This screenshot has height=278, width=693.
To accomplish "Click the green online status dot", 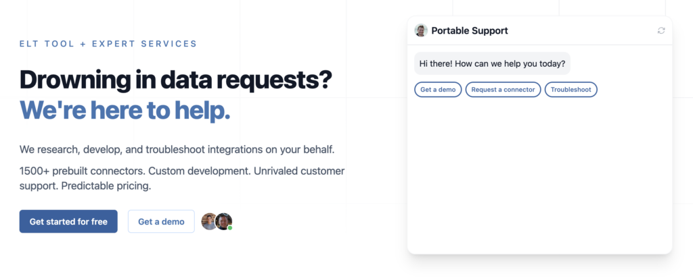I will [x=230, y=228].
